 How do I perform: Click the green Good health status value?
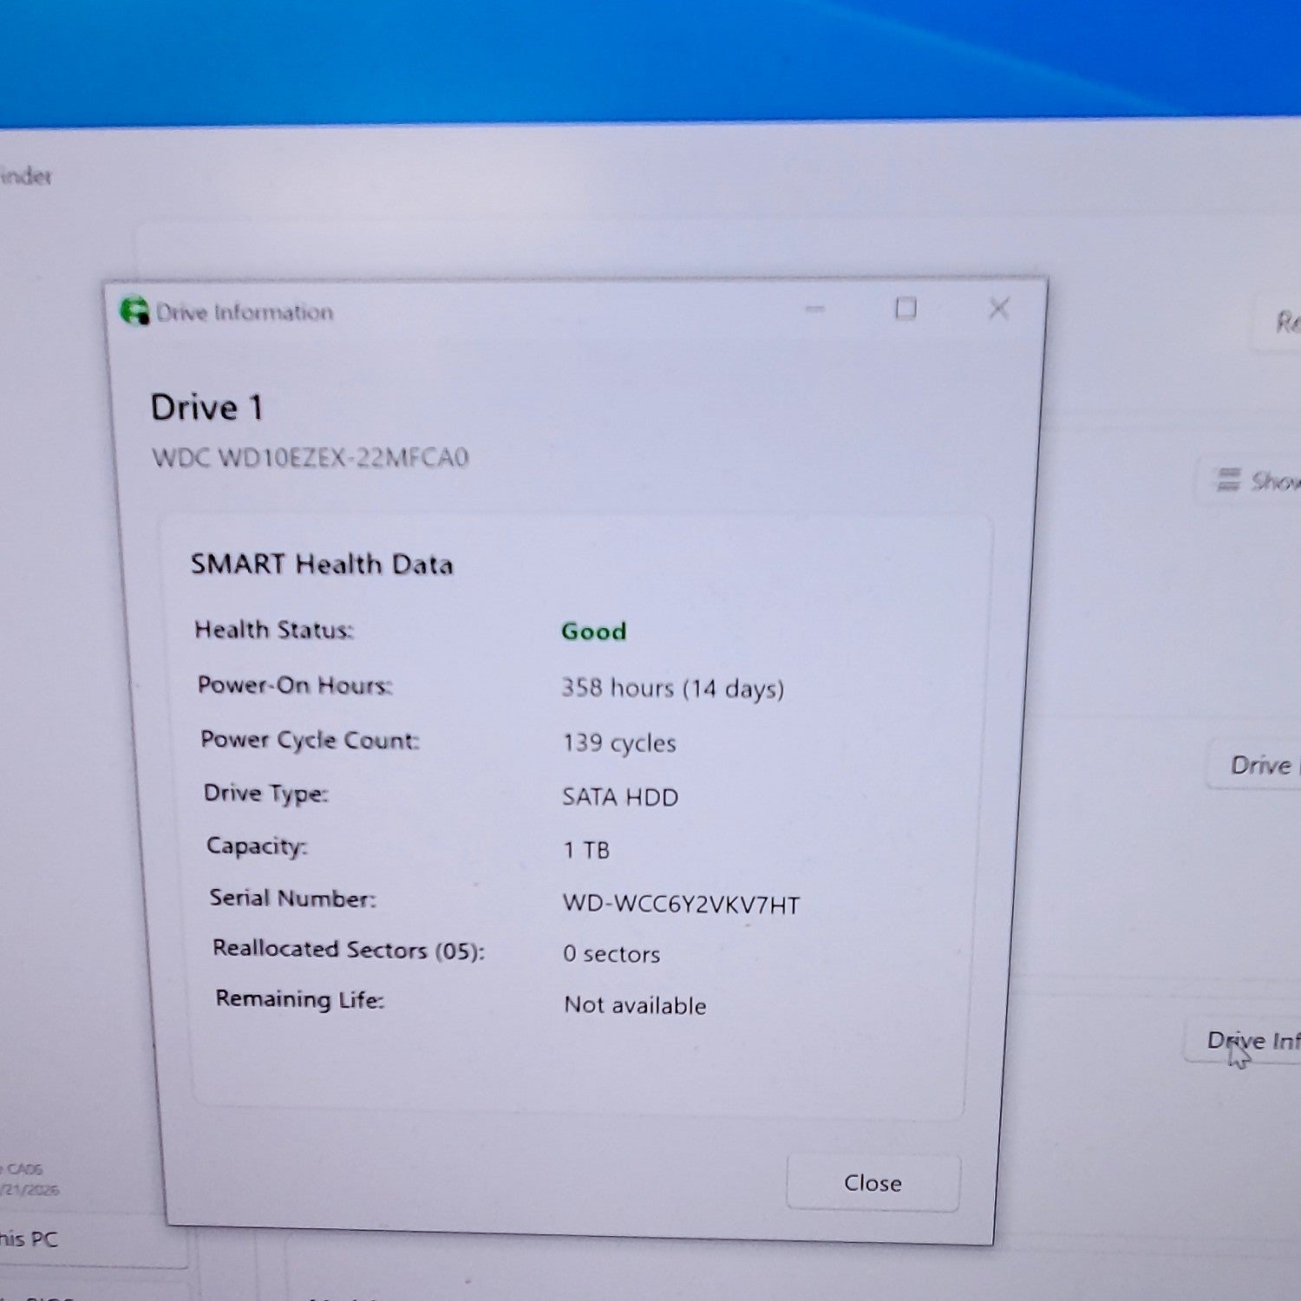(x=593, y=631)
